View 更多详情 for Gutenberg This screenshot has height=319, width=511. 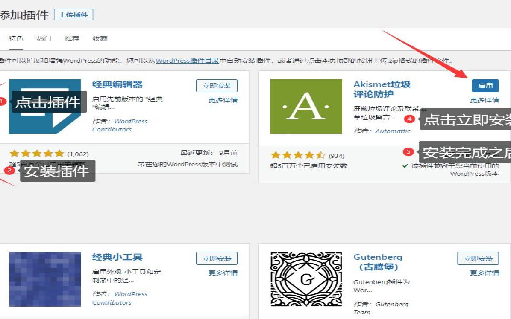pos(484,273)
